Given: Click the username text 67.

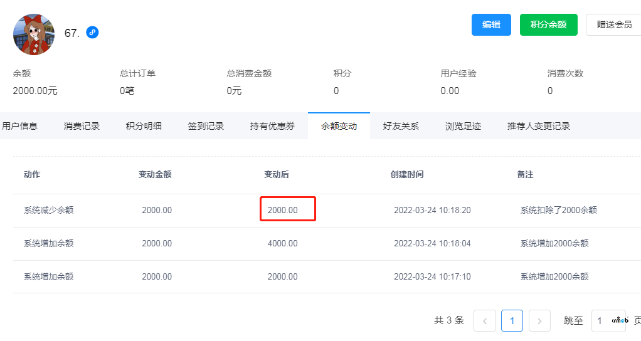Looking at the screenshot, I should coord(72,33).
